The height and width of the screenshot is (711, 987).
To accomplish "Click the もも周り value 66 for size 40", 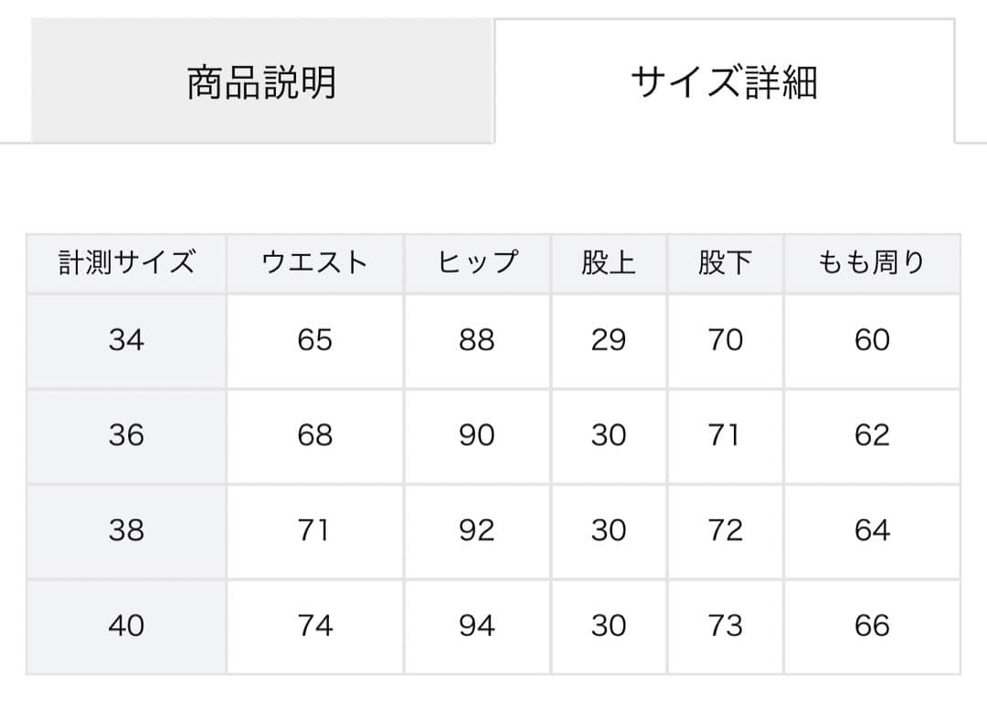I will (874, 627).
